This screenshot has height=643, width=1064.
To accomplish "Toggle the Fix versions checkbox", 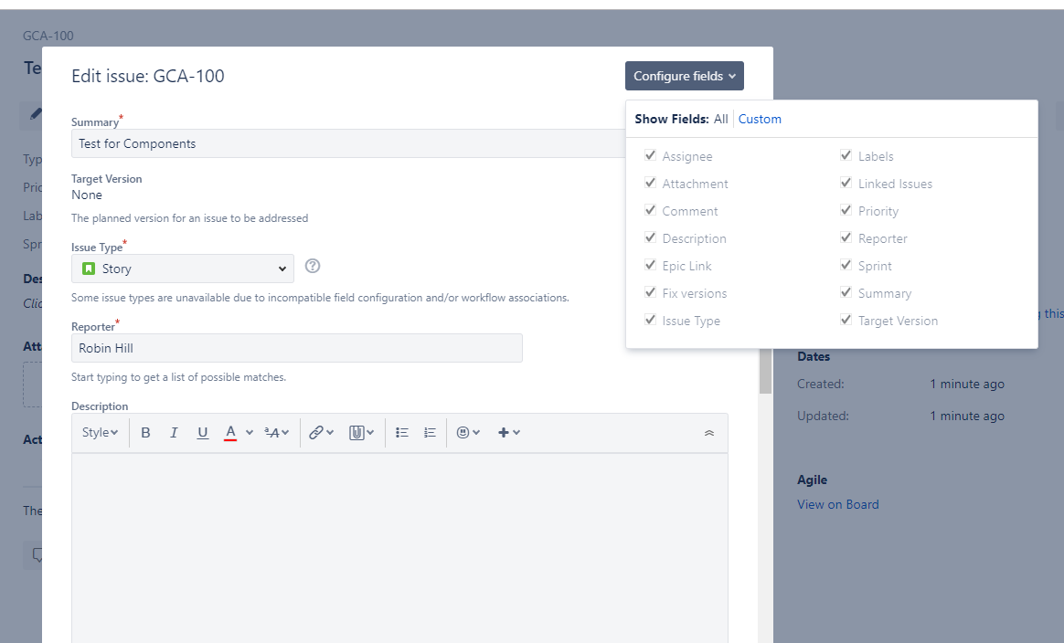I will tap(650, 292).
